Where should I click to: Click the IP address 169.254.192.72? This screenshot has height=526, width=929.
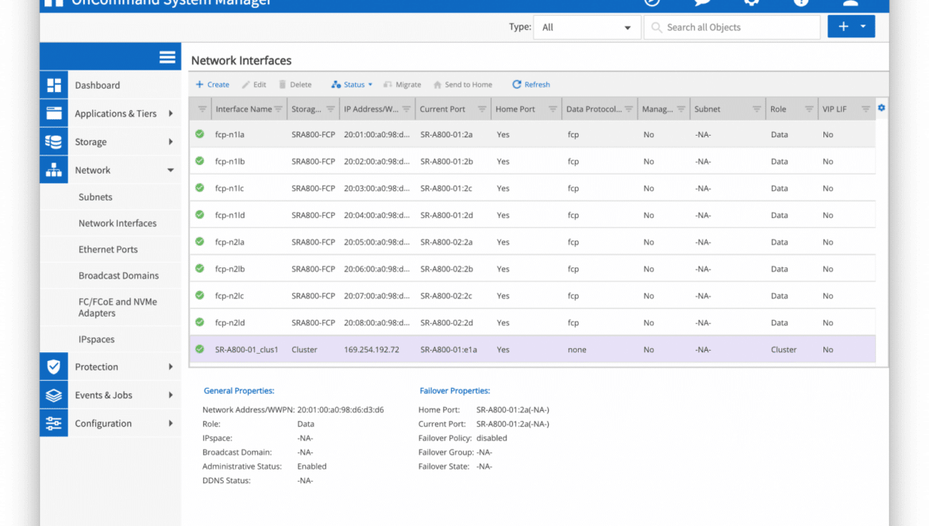(x=372, y=350)
